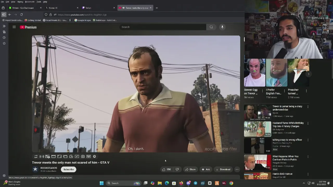
Task: Open options for Husband Turns Wife's Birthday video
Action: (308, 123)
